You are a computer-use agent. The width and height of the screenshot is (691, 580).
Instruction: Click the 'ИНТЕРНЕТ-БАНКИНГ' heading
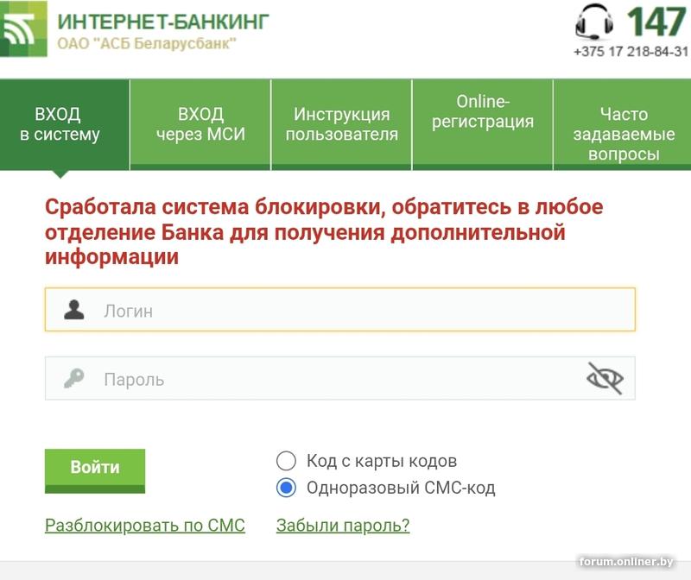point(163,22)
